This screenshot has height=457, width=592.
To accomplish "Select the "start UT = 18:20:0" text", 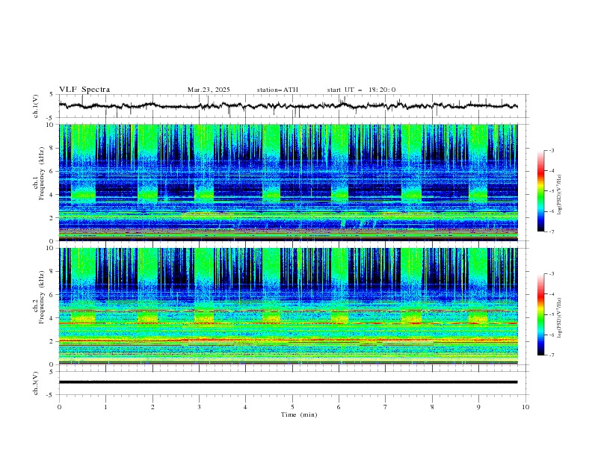I will click(x=361, y=90).
